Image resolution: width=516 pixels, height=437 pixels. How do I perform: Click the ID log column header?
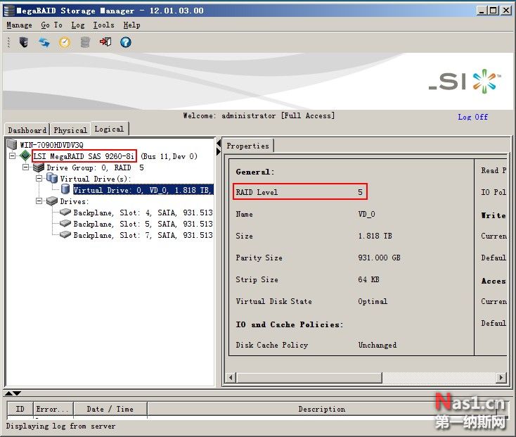(x=20, y=409)
